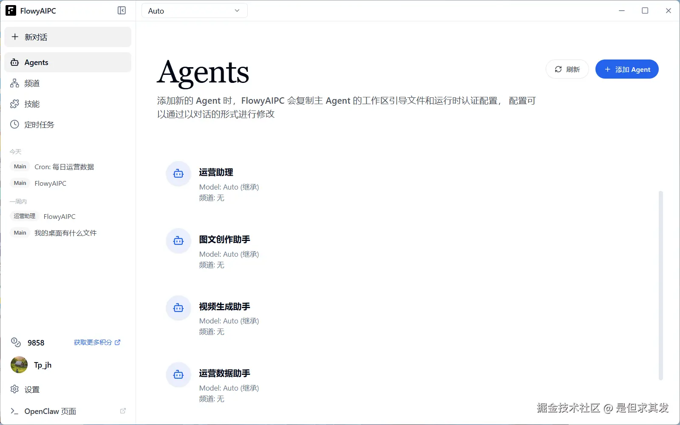Click the FlowyAIPC logo icon

[10, 10]
